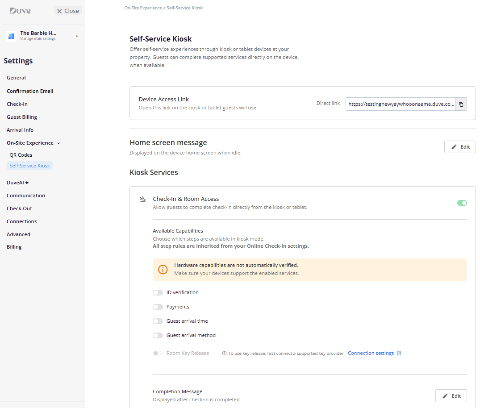Click On-Site Experience breadcrumb link

click(143, 8)
